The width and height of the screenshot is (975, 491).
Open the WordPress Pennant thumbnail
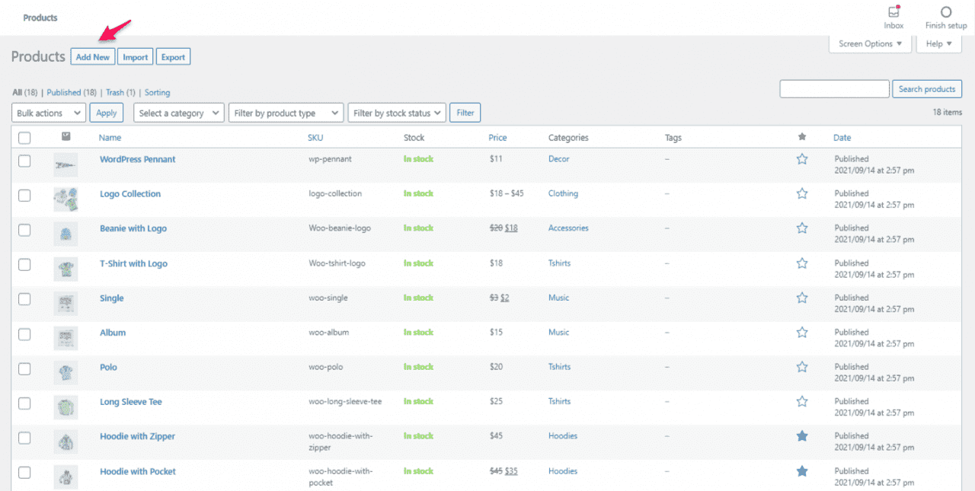pyautogui.click(x=66, y=164)
